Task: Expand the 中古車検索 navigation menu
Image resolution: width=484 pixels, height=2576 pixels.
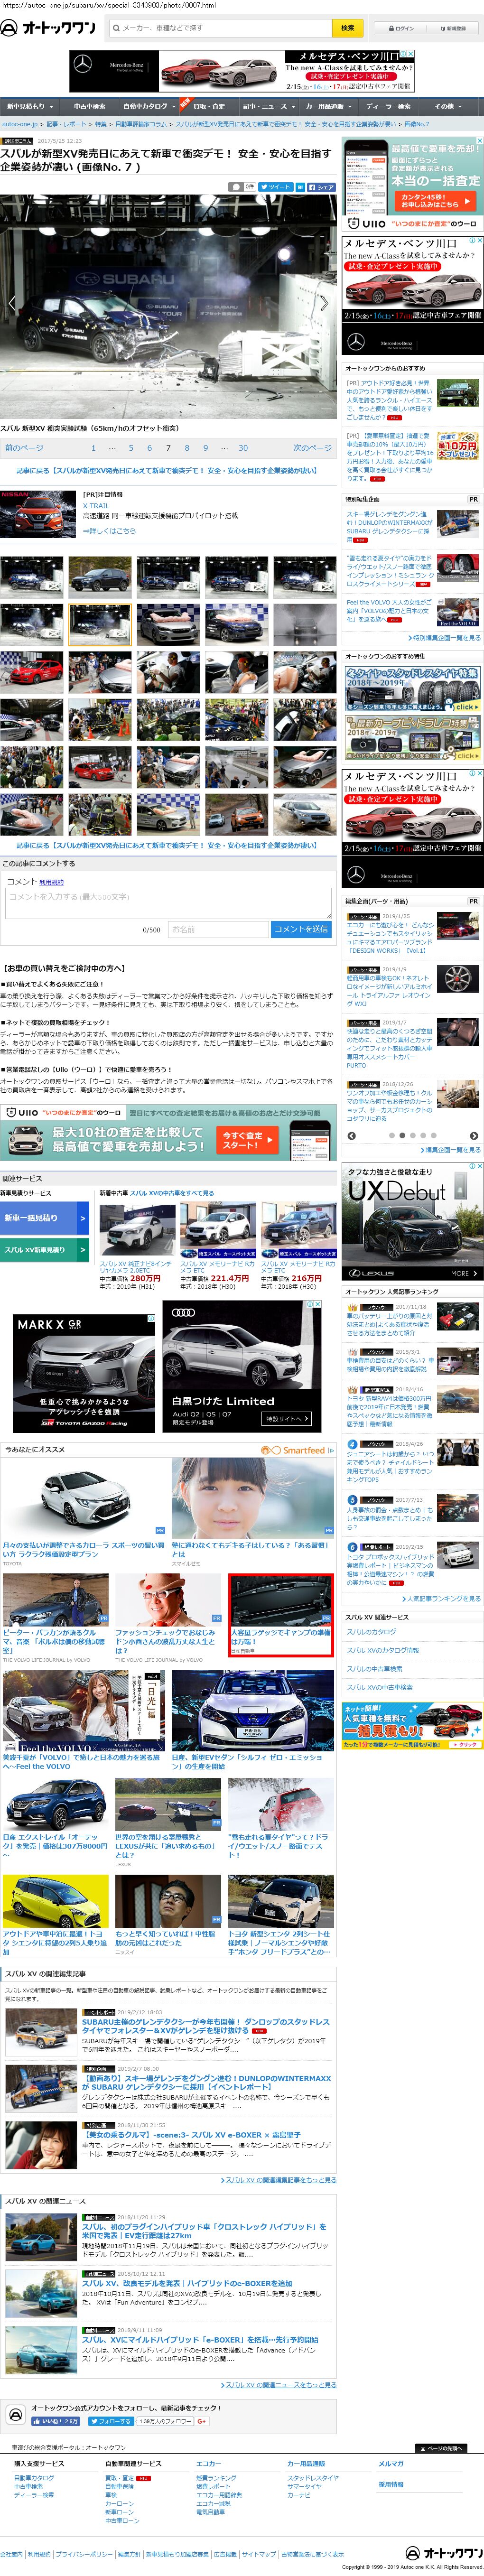Action: point(91,106)
